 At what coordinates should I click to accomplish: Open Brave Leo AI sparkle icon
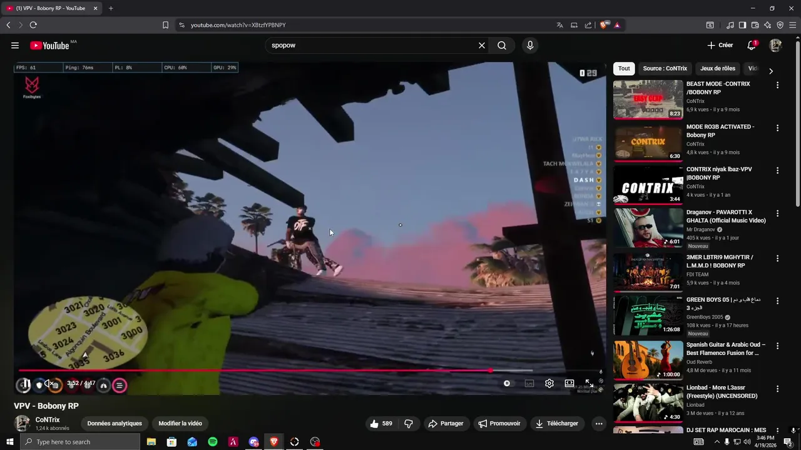click(x=767, y=25)
